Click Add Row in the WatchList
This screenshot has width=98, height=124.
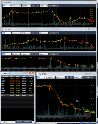[x=27, y=121]
